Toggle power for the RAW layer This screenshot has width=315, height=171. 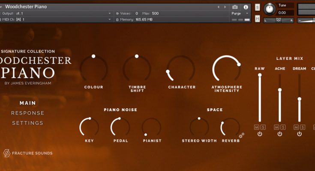tap(260, 134)
